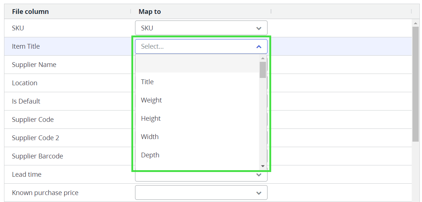
Task: Click the Map to column header
Action: click(150, 12)
